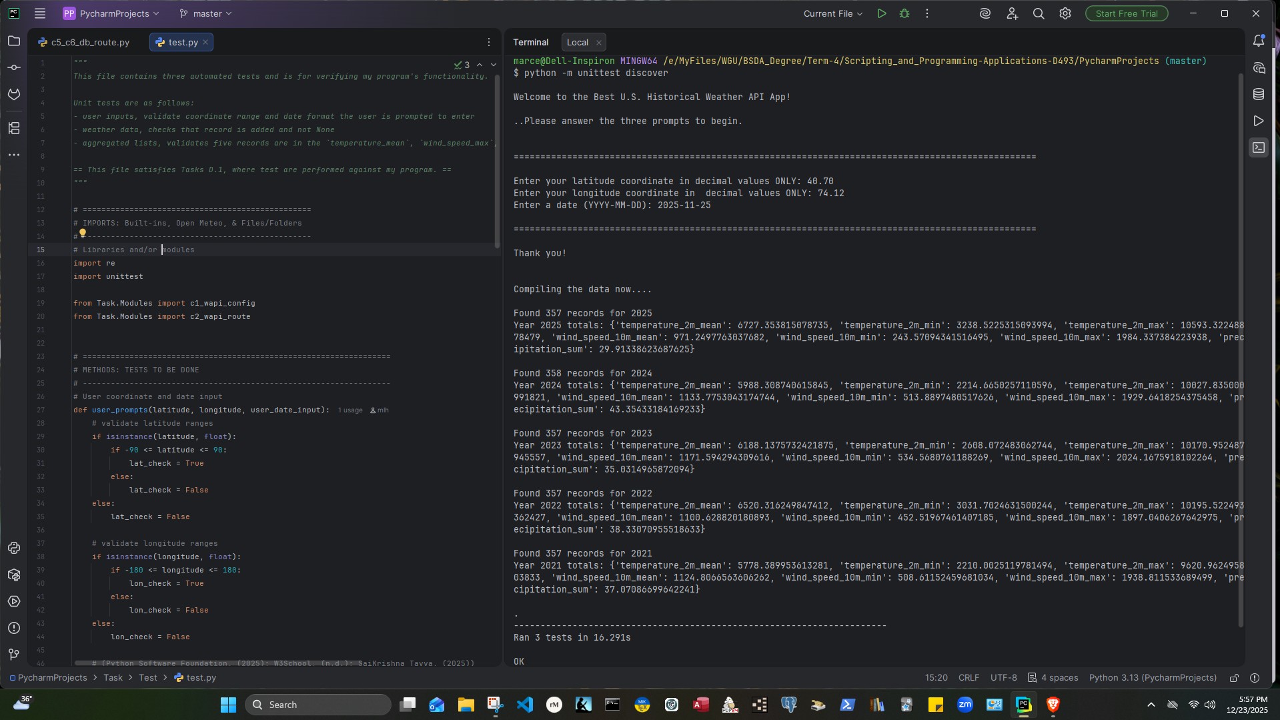Open Visual Studio Code from taskbar
The width and height of the screenshot is (1280, 720).
coord(524,705)
